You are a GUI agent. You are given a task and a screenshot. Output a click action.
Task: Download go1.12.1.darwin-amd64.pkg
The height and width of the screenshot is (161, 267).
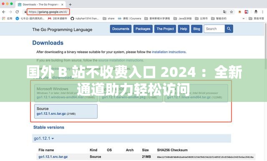(x=124, y=97)
